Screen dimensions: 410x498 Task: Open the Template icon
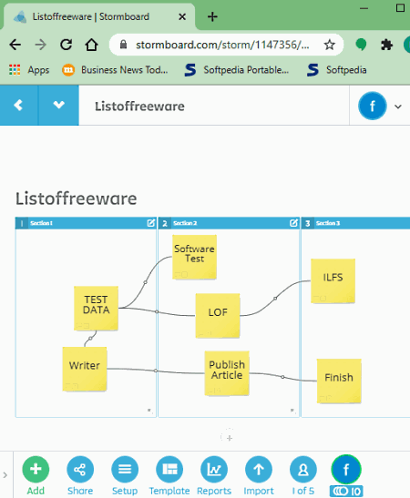169,470
